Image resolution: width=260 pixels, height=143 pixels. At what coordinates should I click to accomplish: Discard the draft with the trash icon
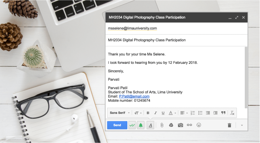[229, 125]
